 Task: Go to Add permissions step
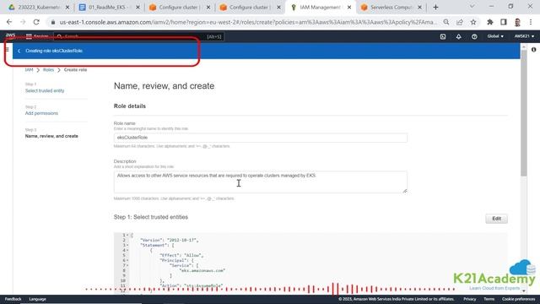pos(41,113)
